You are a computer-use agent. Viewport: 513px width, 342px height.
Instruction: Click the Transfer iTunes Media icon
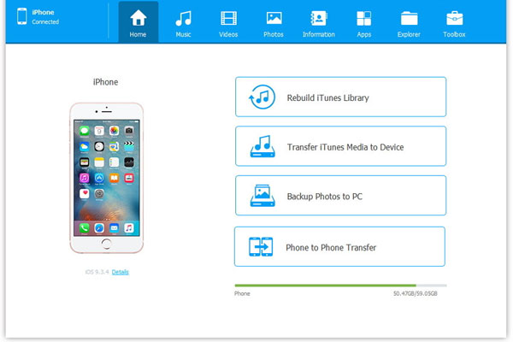pos(262,146)
